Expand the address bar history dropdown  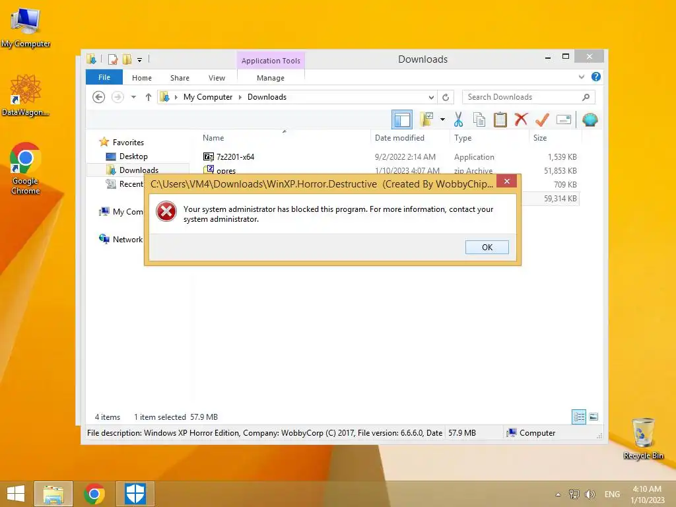coord(430,98)
